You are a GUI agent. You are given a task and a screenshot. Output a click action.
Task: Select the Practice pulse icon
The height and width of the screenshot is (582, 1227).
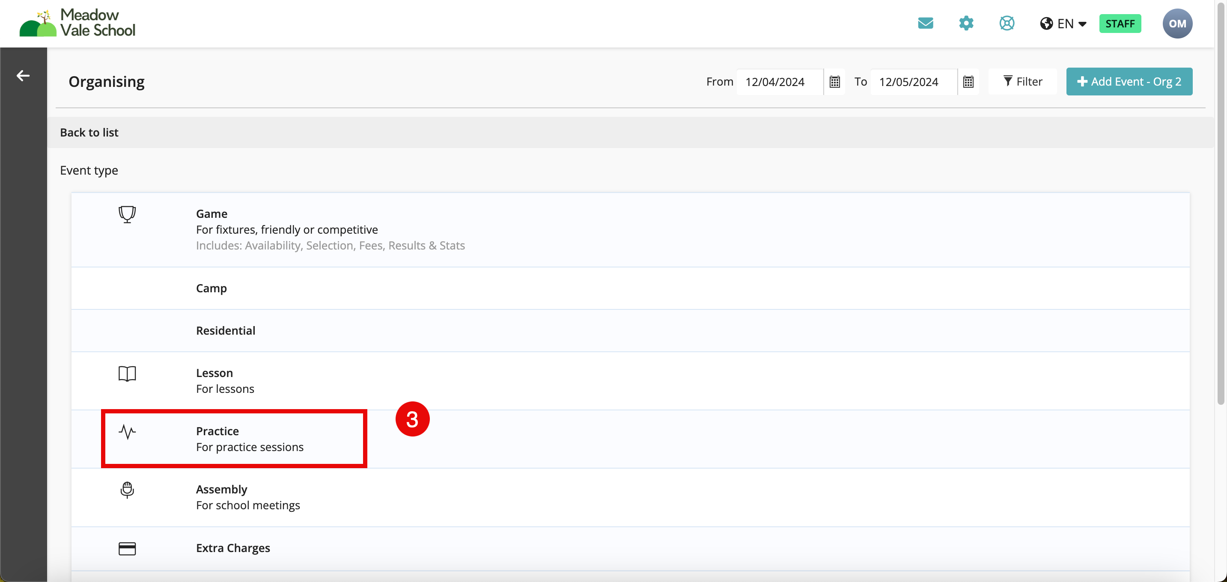click(127, 432)
